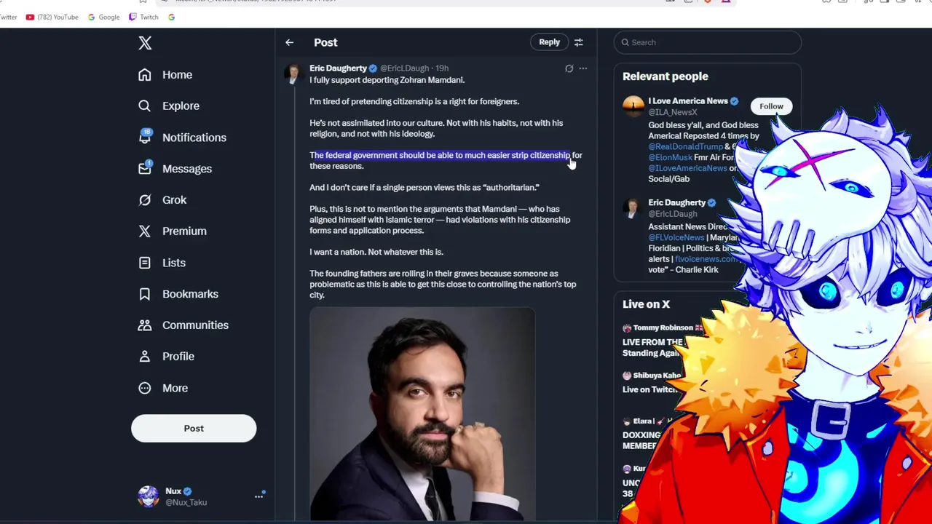Open Shibuya Kaho live stream

[652, 382]
